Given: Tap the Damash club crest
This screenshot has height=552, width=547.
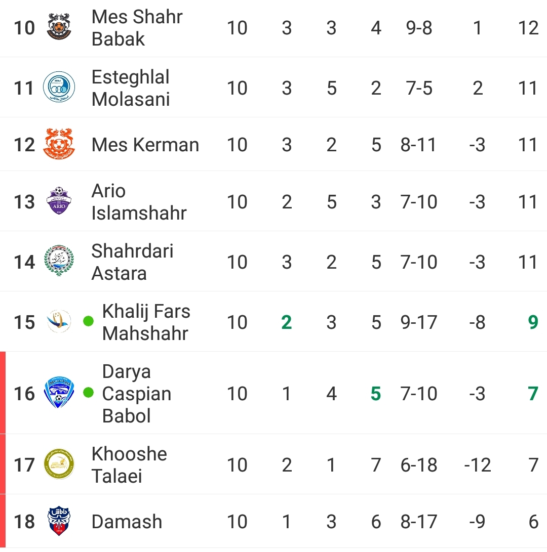Looking at the screenshot, I should (x=59, y=521).
